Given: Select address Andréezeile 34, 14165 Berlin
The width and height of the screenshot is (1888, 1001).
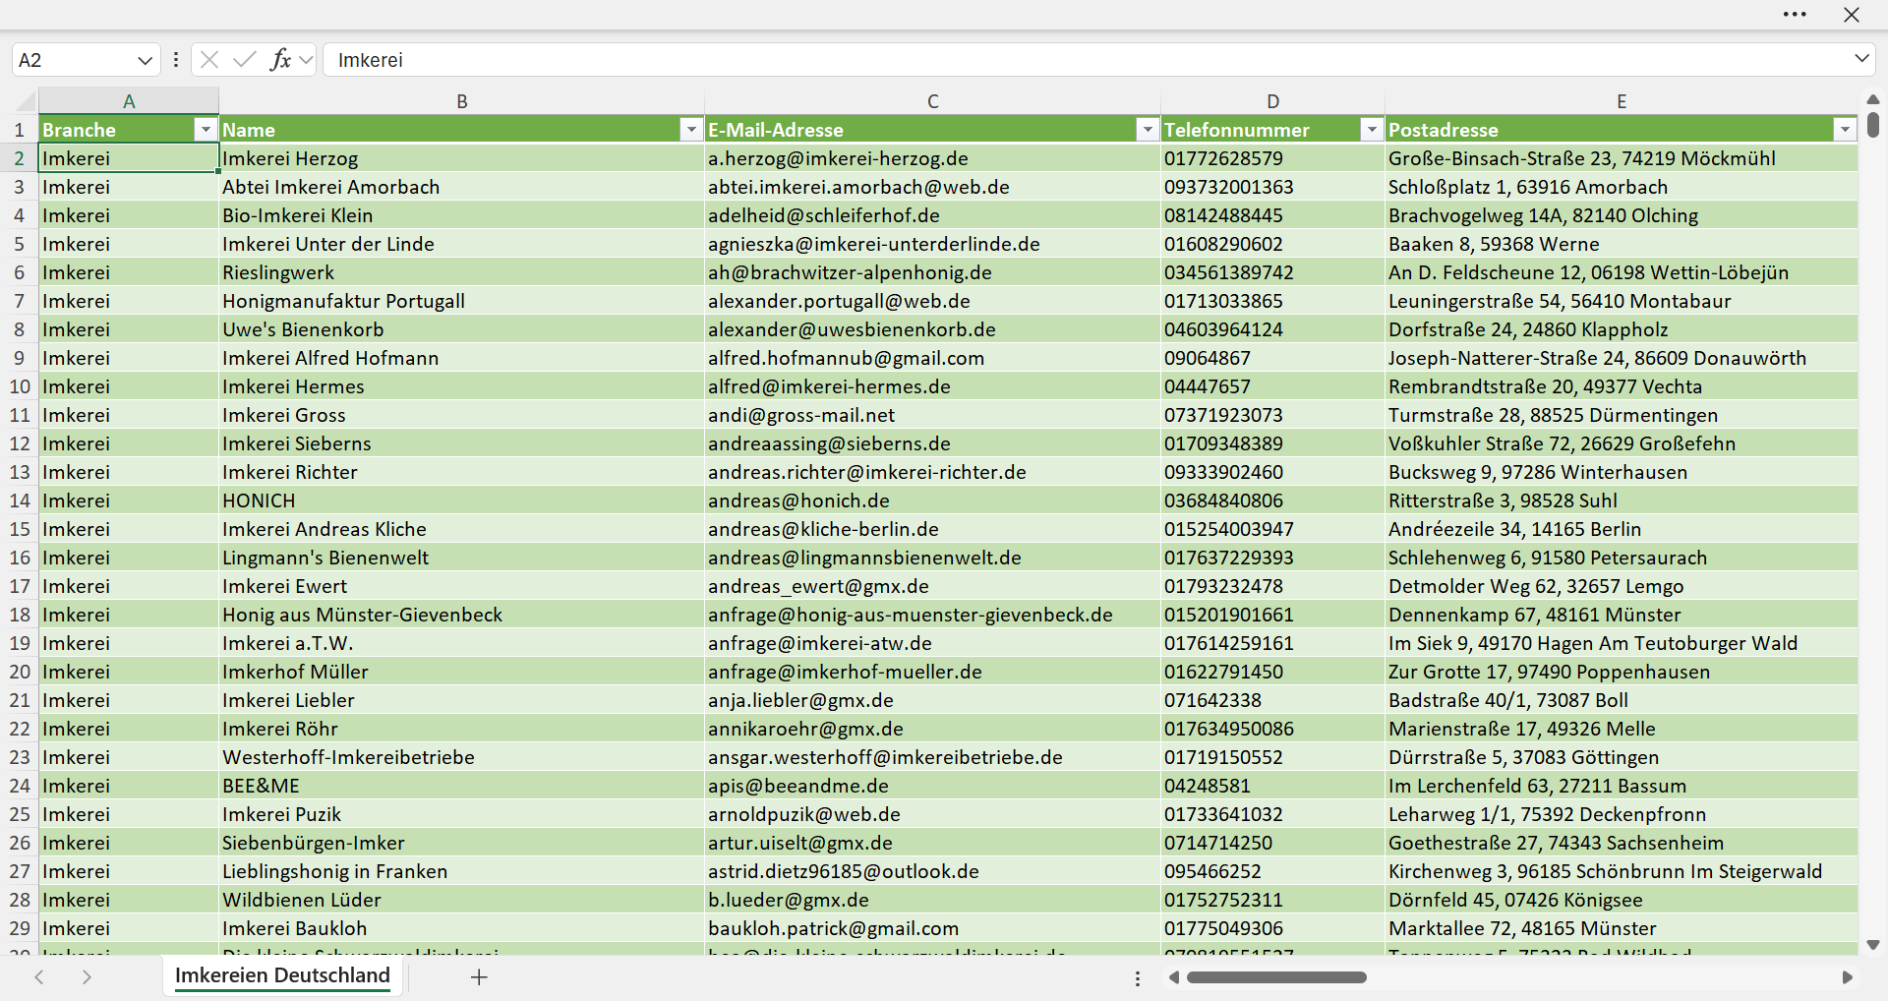Looking at the screenshot, I should point(1622,529).
